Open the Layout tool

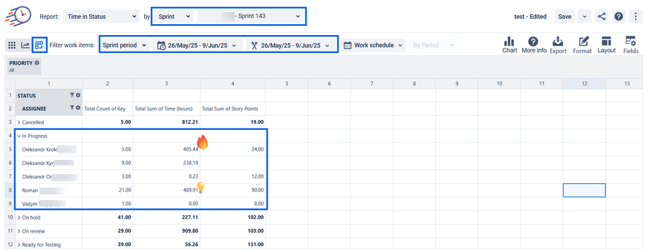[x=606, y=45]
